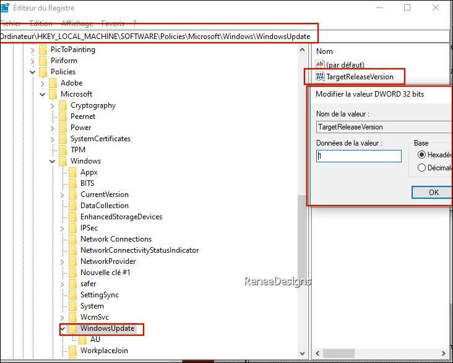This screenshot has height=363, width=453.
Task: Click the EnhancedStorageDevices folder icon
Action: [73, 217]
